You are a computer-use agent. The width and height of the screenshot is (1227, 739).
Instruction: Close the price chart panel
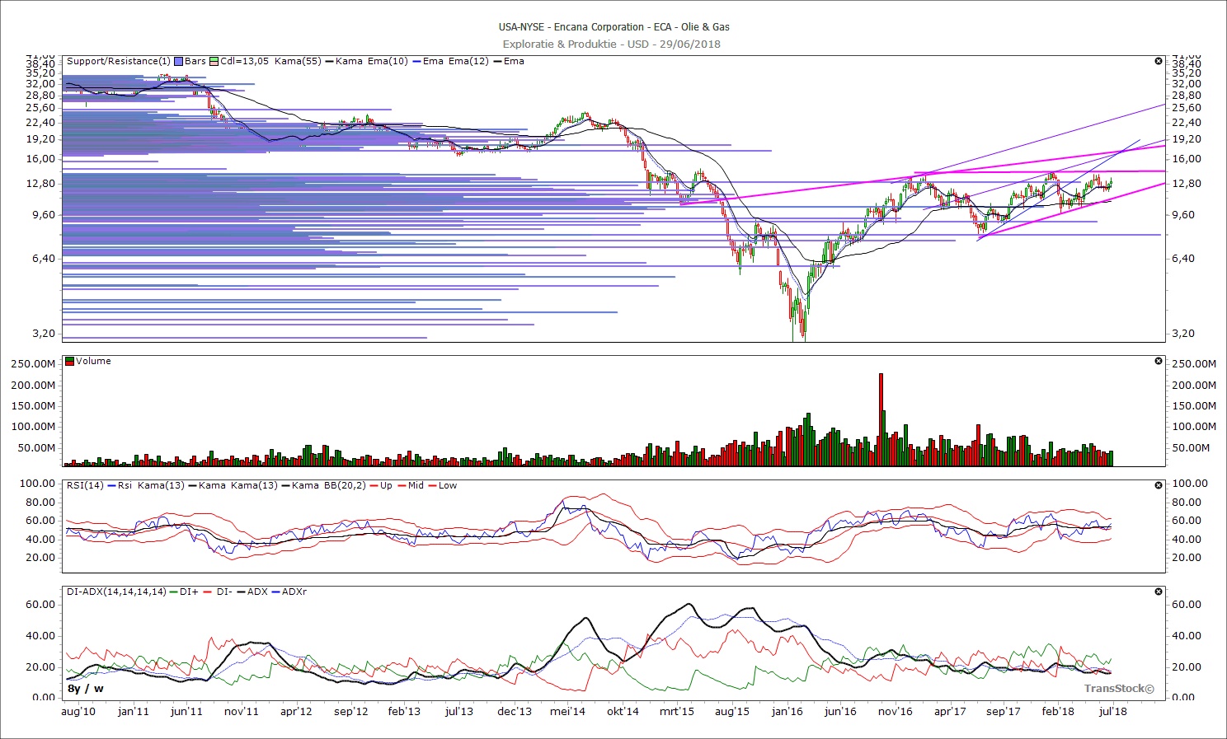coord(1159,61)
